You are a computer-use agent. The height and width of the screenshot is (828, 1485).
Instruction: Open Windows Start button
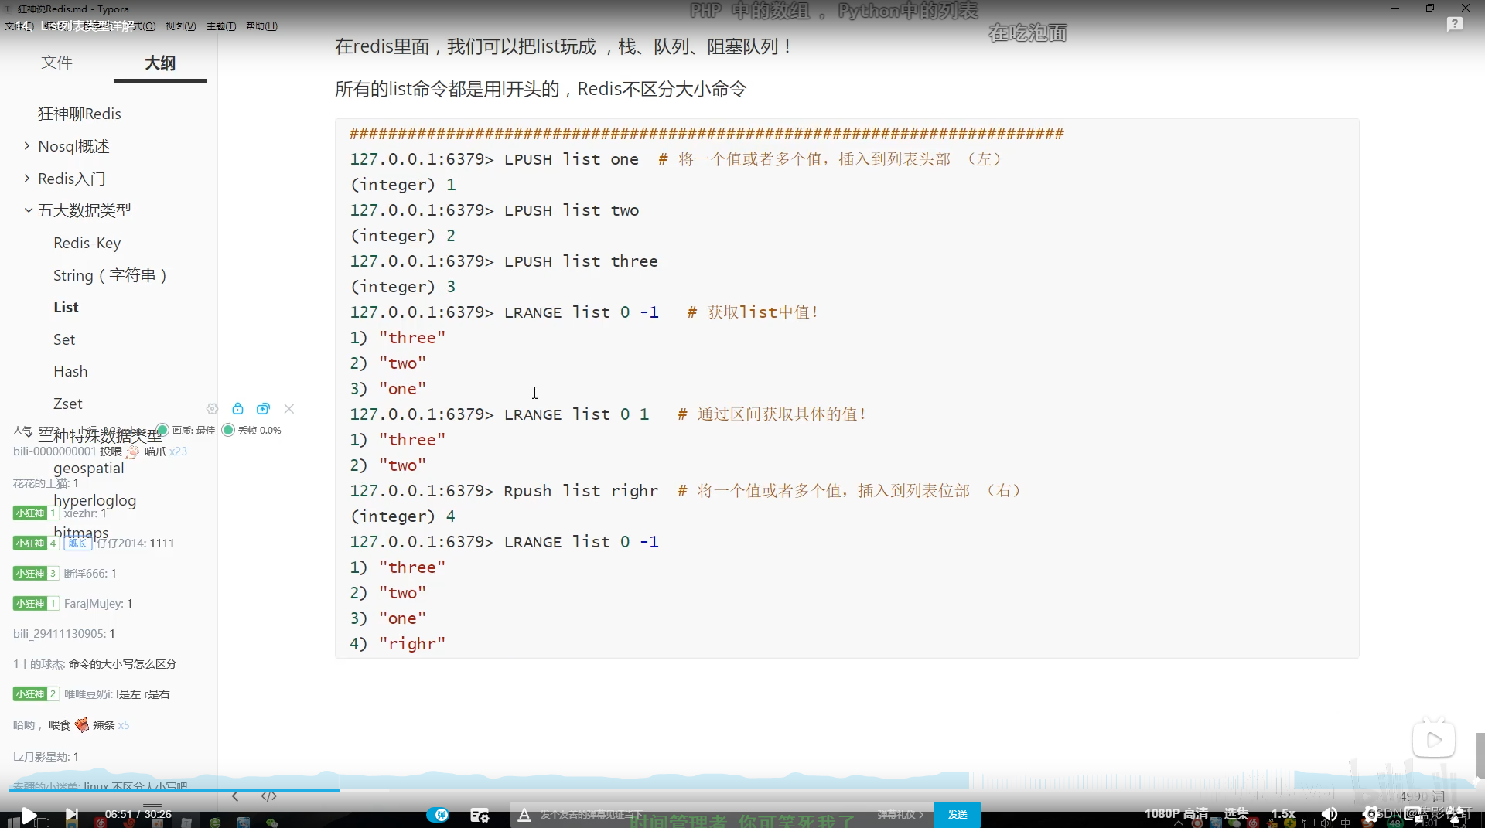pos(12,823)
